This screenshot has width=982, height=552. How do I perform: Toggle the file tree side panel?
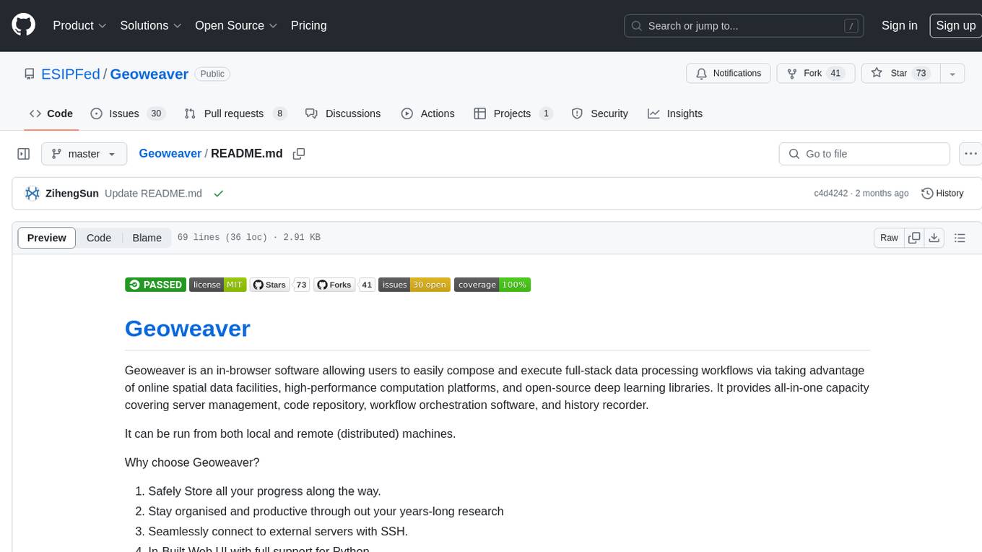[x=23, y=154]
